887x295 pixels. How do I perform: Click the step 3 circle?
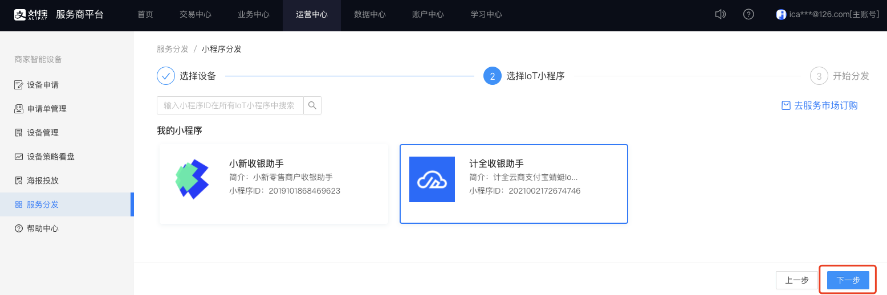pyautogui.click(x=819, y=76)
